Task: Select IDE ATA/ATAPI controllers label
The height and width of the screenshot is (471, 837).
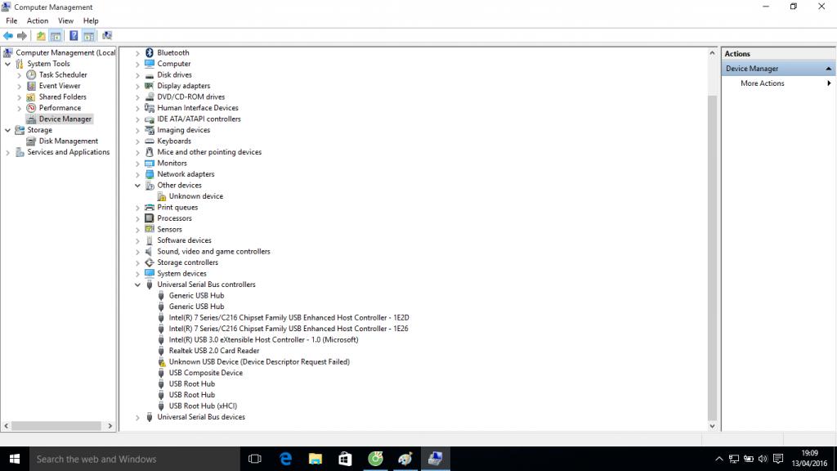Action: pos(199,119)
